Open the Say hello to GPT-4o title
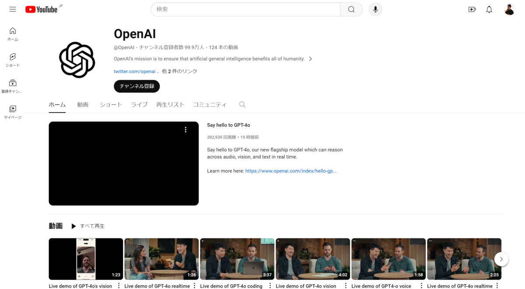525x289 pixels. [x=228, y=125]
